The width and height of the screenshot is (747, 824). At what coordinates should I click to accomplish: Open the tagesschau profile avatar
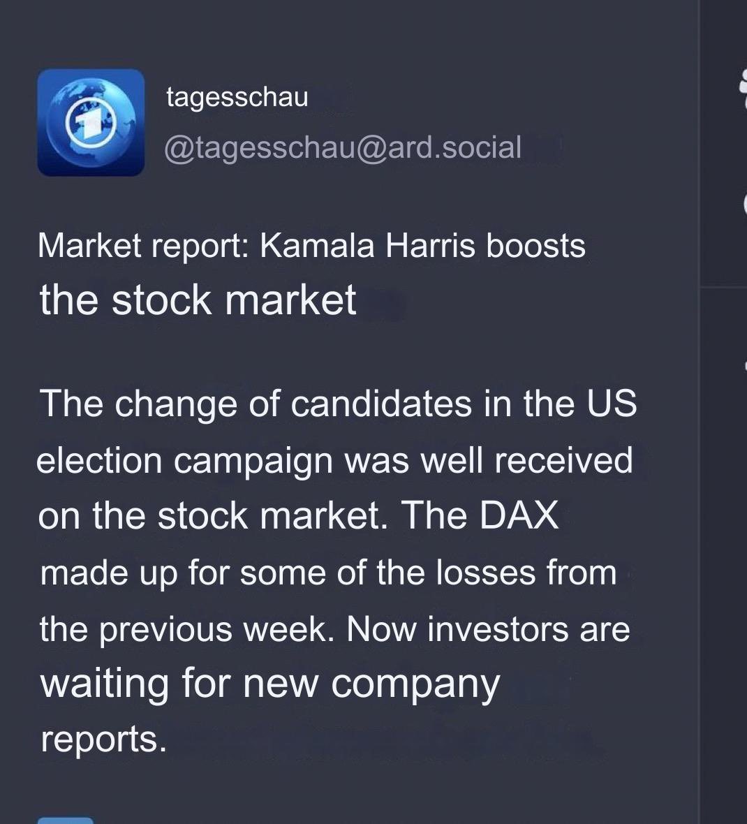91,122
